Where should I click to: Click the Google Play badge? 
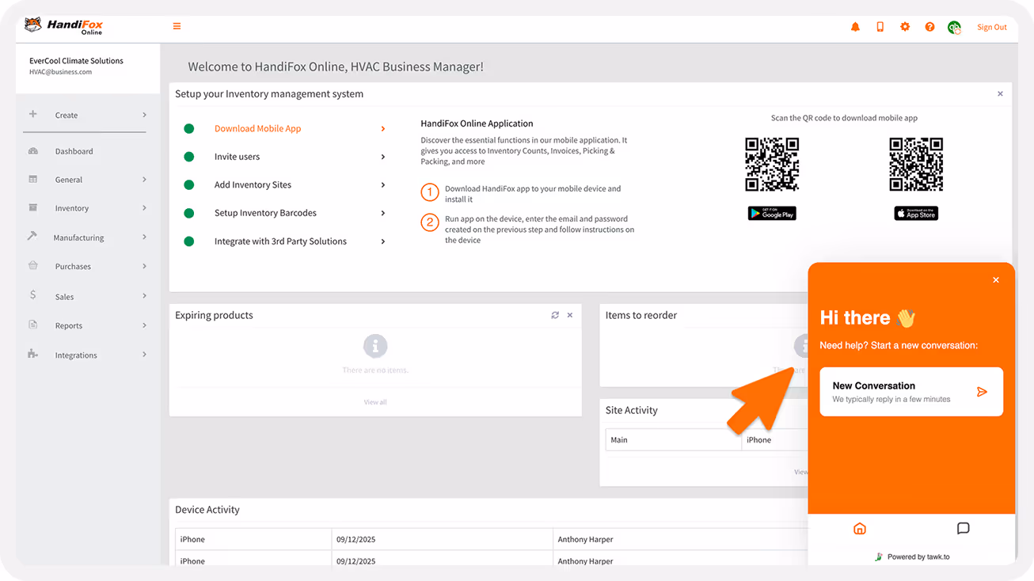pos(772,214)
